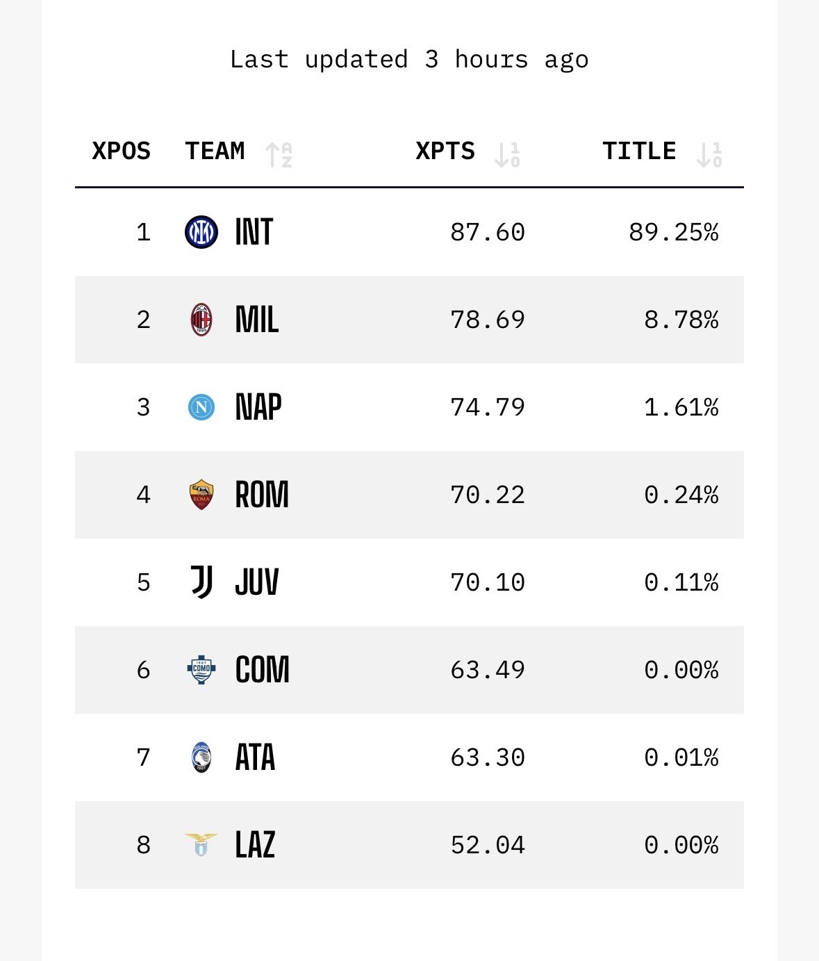Sort by XPTS descending arrow icon

point(507,154)
